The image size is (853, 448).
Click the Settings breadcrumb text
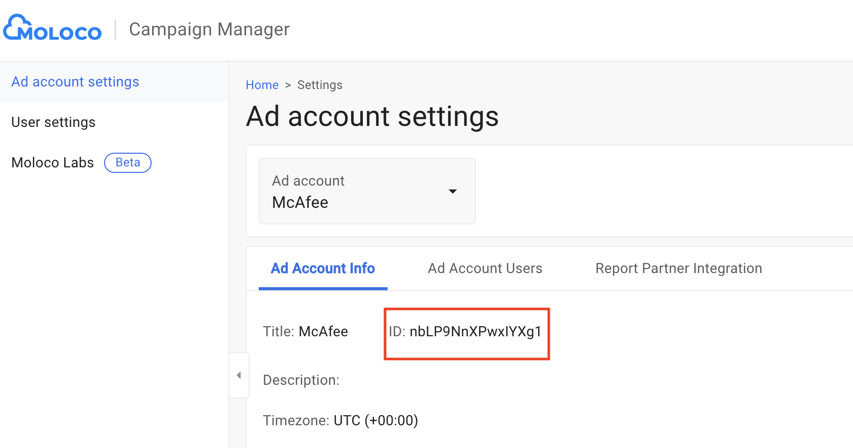click(x=320, y=85)
